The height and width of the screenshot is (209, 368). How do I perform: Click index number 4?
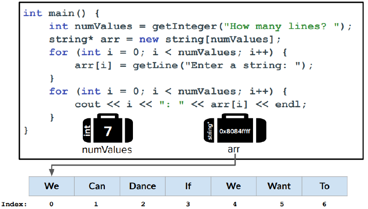click(x=235, y=204)
